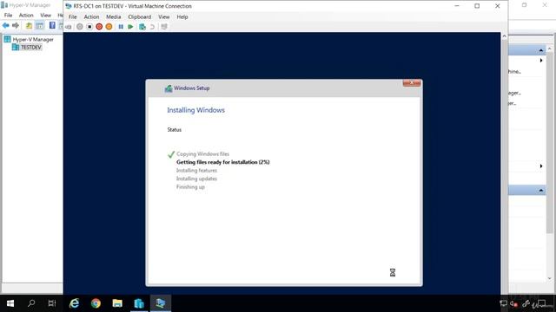Click Show/Hide console tree icon in Hyper-V Manager
The width and height of the screenshot is (556, 312).
pos(39,25)
